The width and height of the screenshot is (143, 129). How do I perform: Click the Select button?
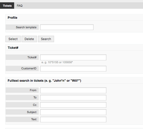coord(13,39)
